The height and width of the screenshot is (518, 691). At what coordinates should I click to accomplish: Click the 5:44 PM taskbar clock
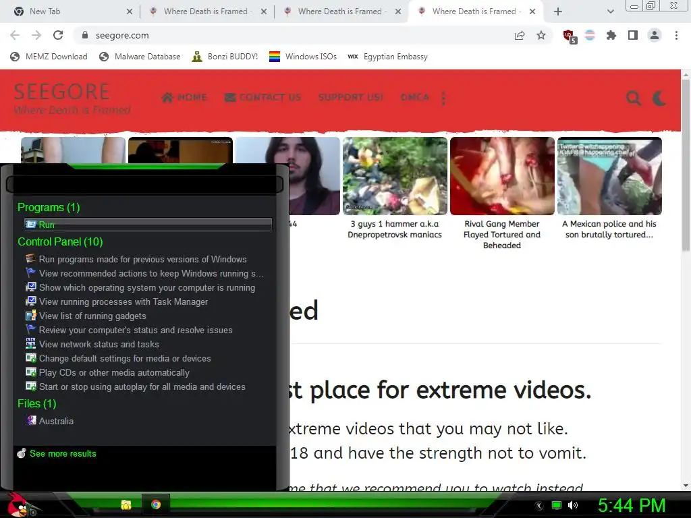coord(632,505)
